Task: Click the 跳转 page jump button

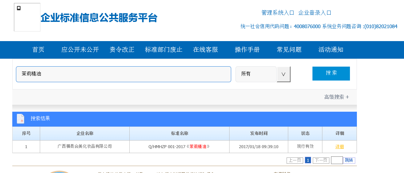Action: coord(349,160)
